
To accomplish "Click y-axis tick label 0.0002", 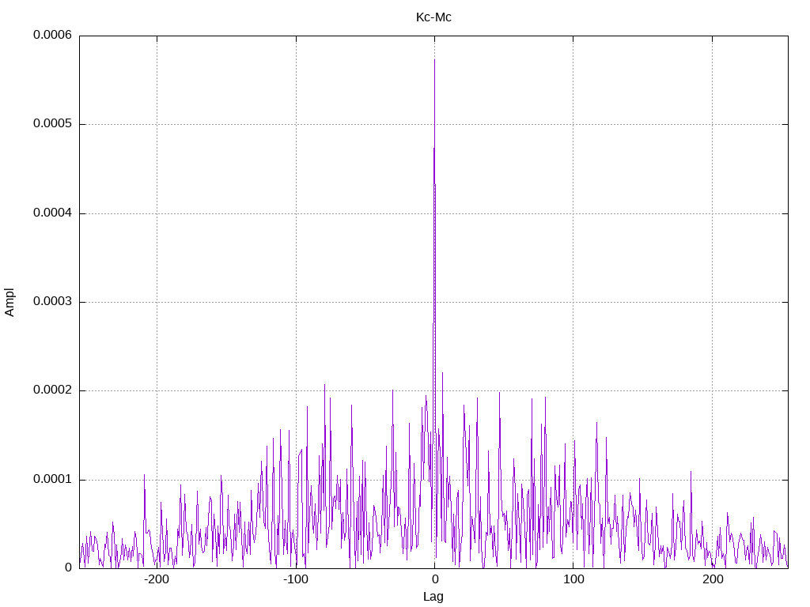I will (x=53, y=390).
